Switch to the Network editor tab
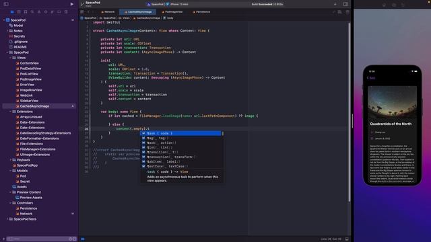 [x=108, y=12]
